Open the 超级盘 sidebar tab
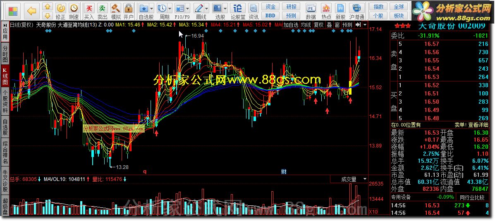The height and width of the screenshot is (221, 495). [5, 205]
